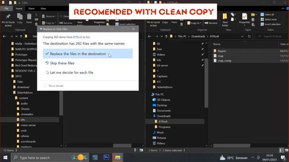
Task: Click Pin to Quick access in left window
Action: pyautogui.click(x=8, y=20)
